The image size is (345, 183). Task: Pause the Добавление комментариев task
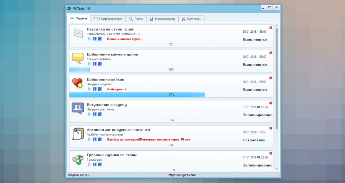pos(95,64)
